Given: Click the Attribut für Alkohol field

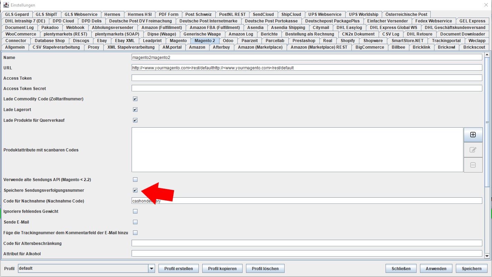Looking at the screenshot, I should tap(307, 254).
